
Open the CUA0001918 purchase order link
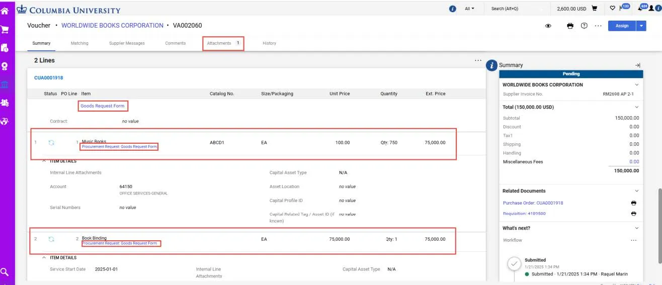click(x=48, y=78)
